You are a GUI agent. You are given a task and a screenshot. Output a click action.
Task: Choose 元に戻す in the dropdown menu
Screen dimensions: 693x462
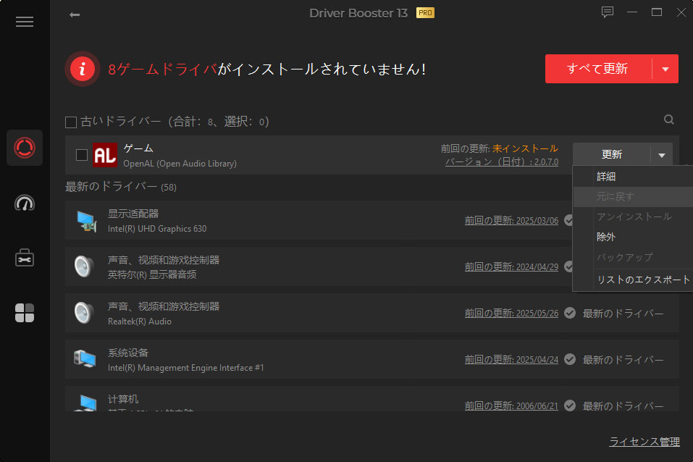[616, 196]
